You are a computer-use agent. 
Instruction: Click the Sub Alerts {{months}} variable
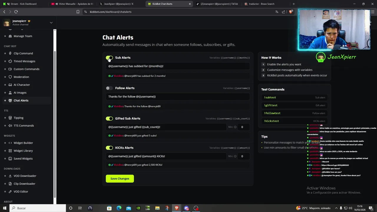pyautogui.click(x=244, y=58)
